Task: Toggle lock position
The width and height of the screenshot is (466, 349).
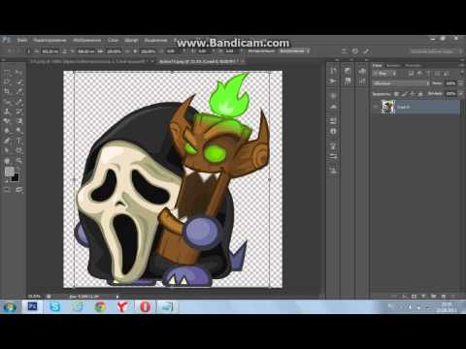Action: point(413,94)
